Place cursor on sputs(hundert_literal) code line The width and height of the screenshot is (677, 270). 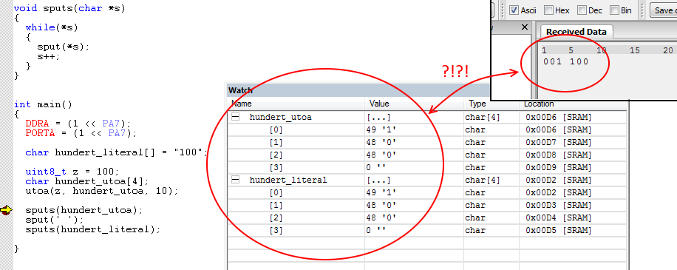click(x=93, y=229)
